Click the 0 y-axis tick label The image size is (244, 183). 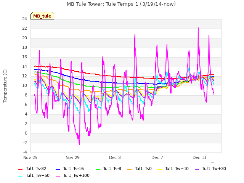click(x=26, y=133)
